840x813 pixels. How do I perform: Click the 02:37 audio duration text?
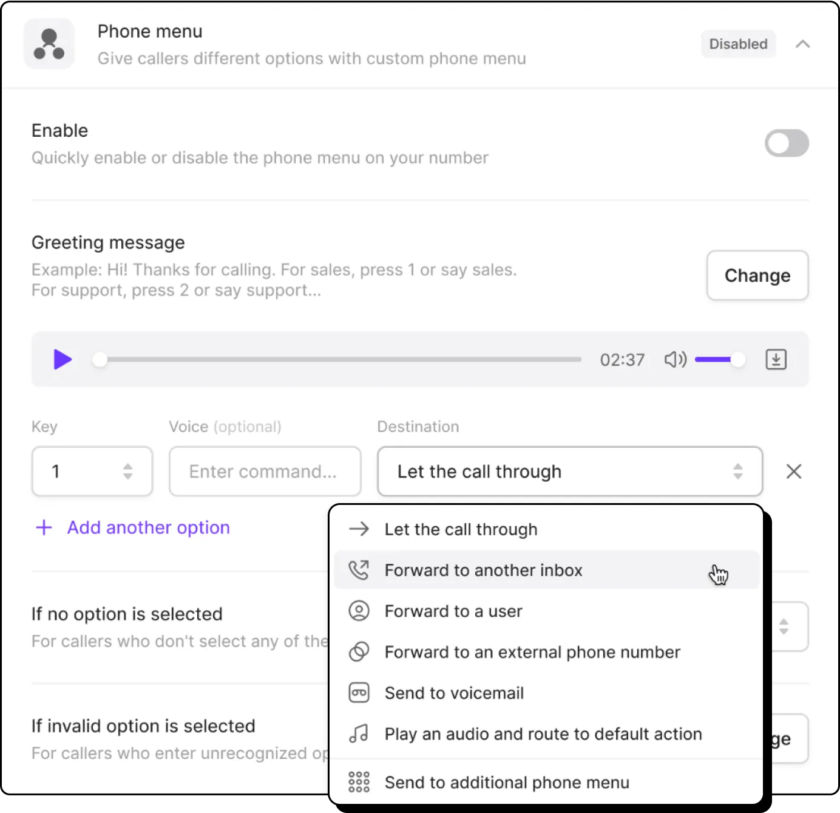click(x=622, y=360)
